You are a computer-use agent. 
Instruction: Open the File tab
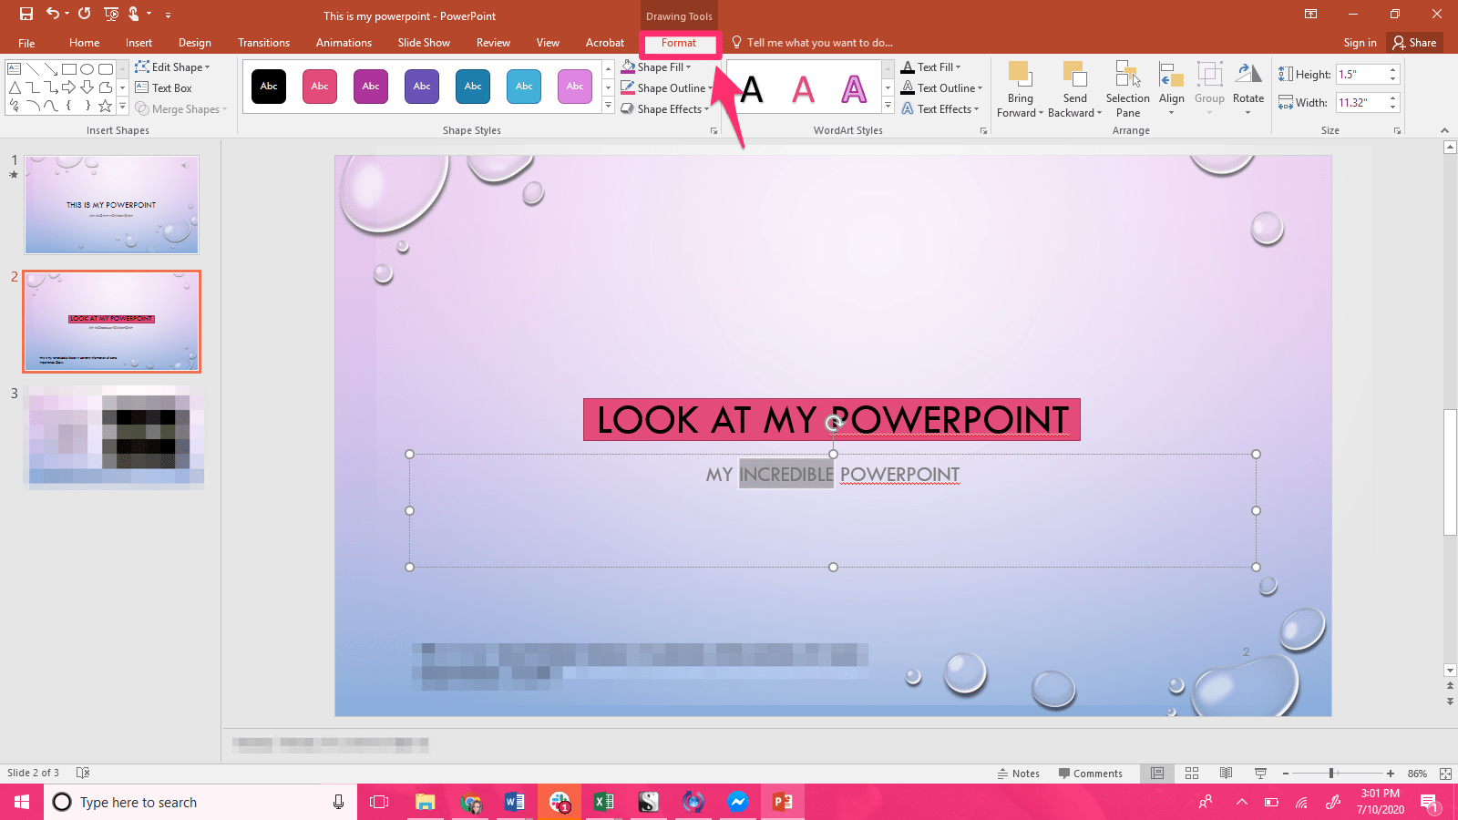26,43
